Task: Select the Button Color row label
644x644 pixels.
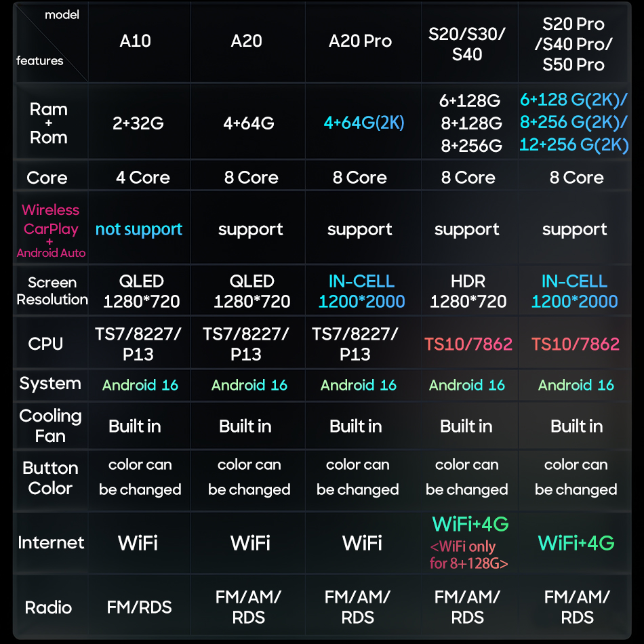Action: point(50,478)
